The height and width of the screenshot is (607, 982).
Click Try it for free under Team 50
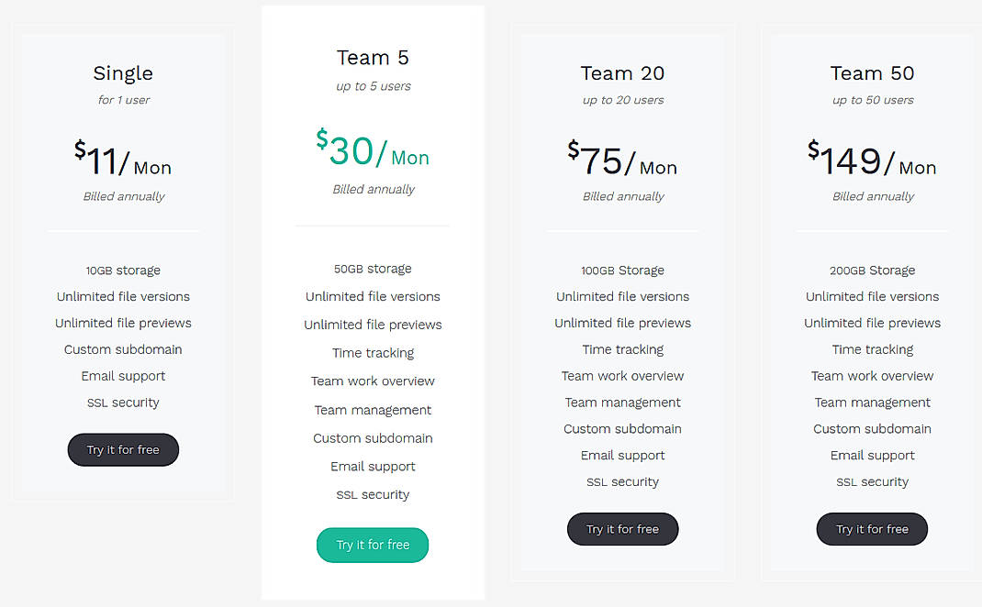click(872, 529)
